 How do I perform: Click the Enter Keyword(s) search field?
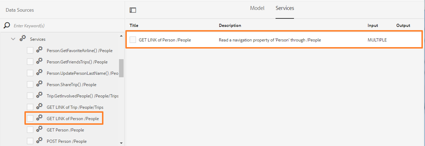(x=66, y=26)
